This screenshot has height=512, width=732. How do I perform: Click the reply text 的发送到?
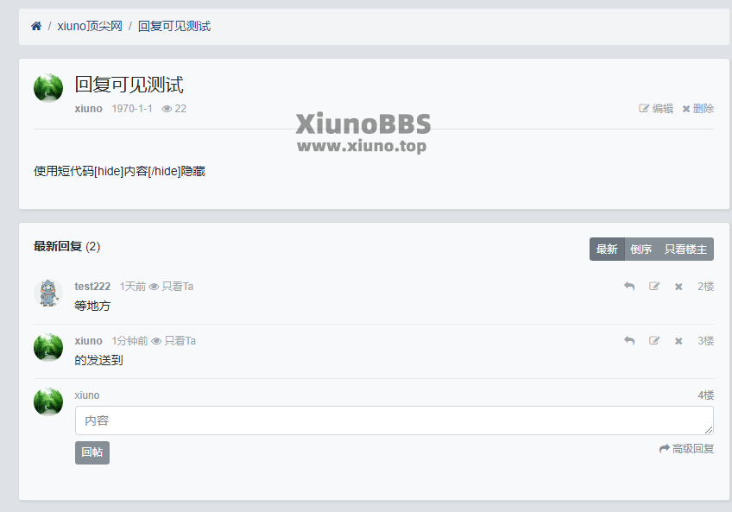pos(98,360)
